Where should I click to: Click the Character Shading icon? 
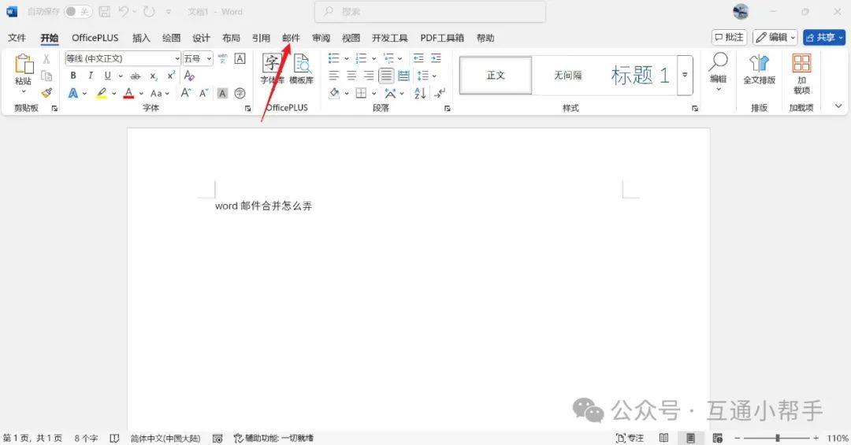coord(222,94)
